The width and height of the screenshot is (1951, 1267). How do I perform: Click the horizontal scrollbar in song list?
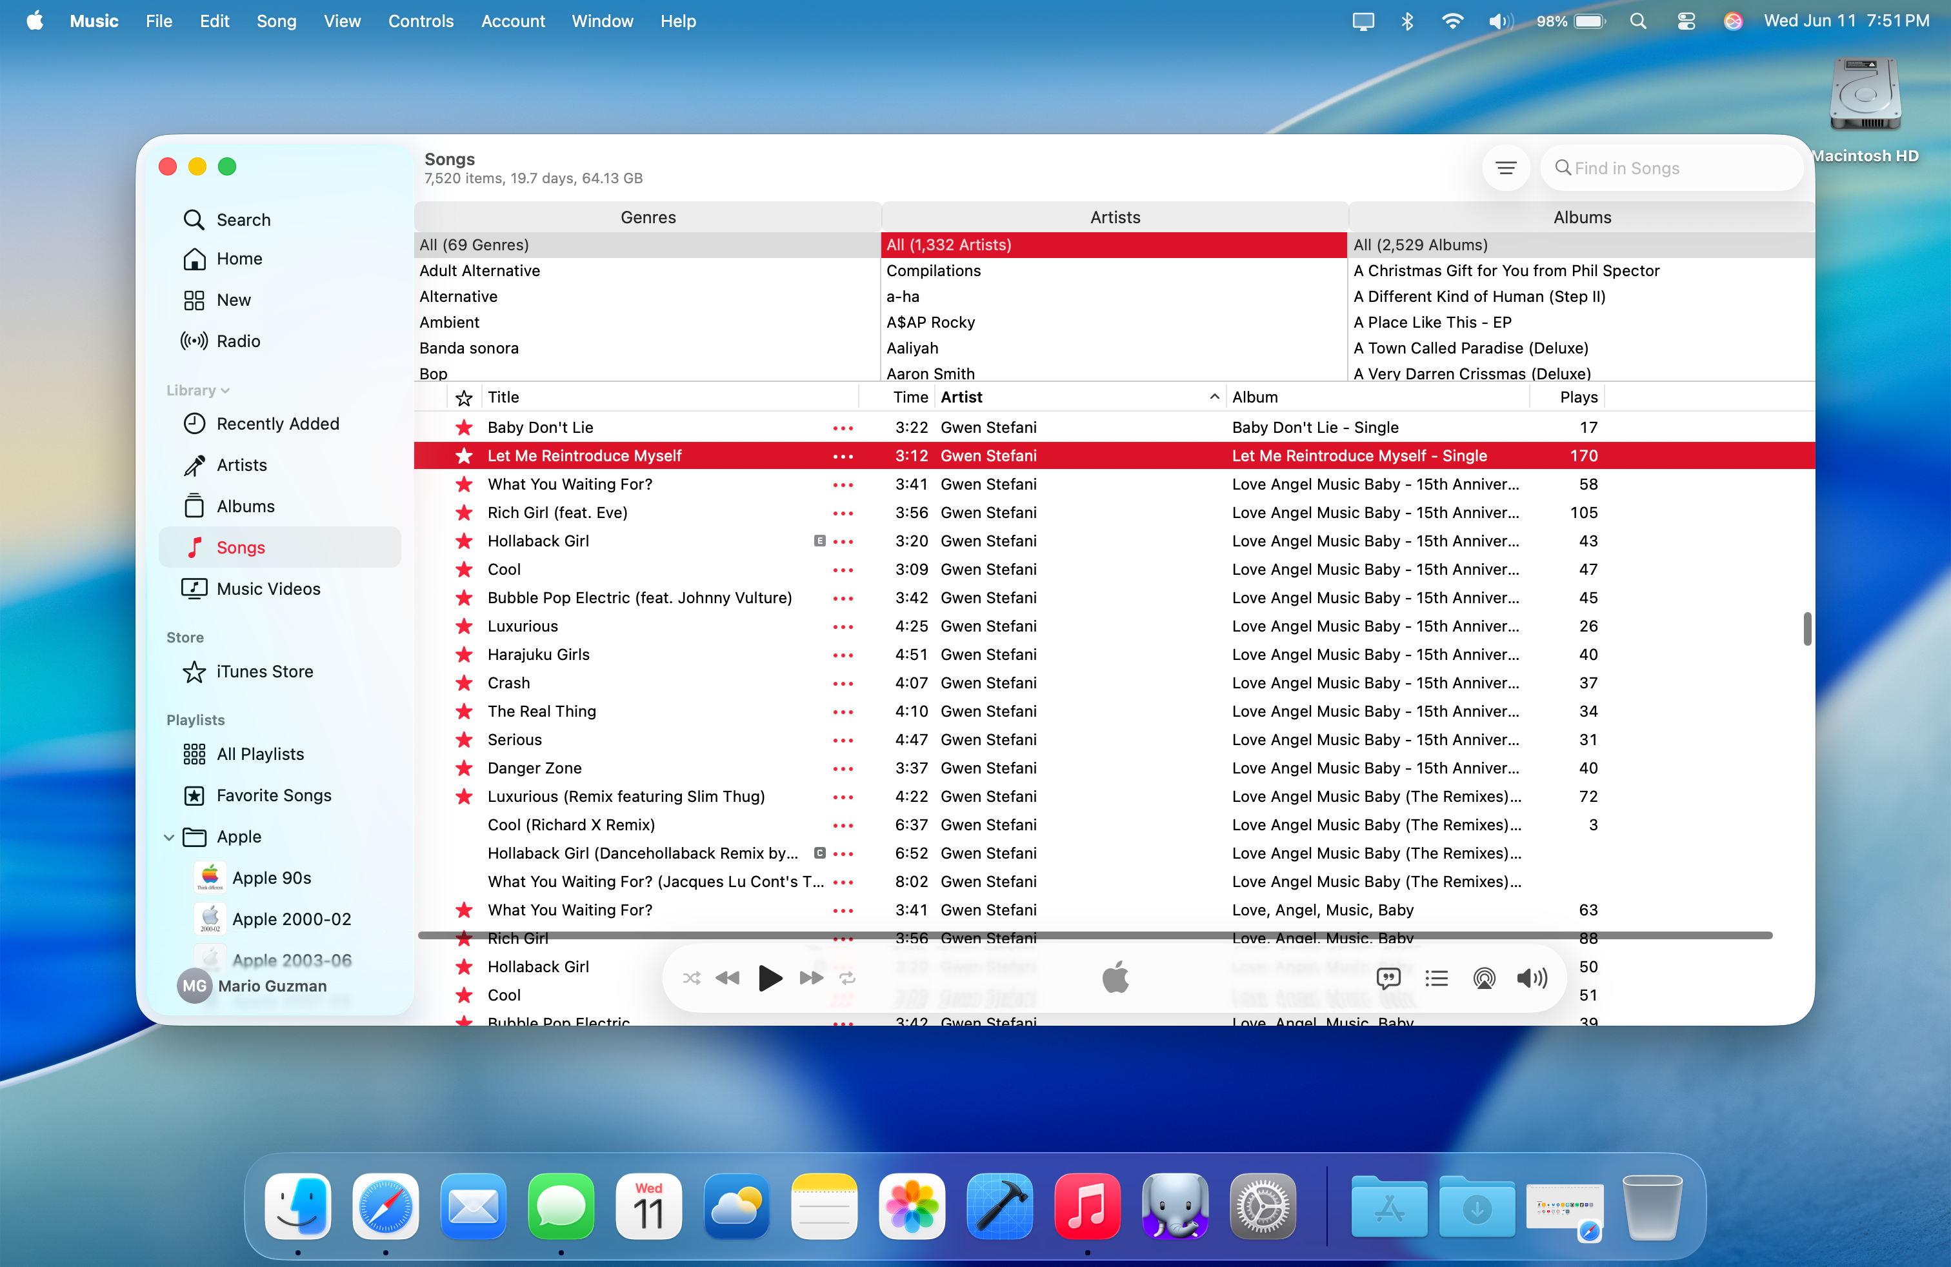1096,935
